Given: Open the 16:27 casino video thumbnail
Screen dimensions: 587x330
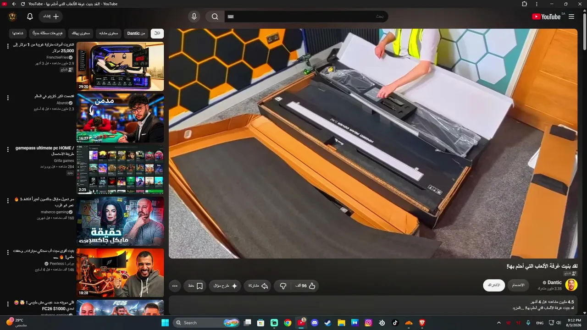Looking at the screenshot, I should pyautogui.click(x=120, y=118).
